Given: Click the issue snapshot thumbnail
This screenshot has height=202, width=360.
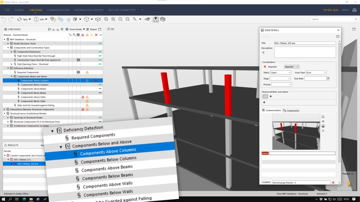Looking at the screenshot, I should [x=296, y=132].
